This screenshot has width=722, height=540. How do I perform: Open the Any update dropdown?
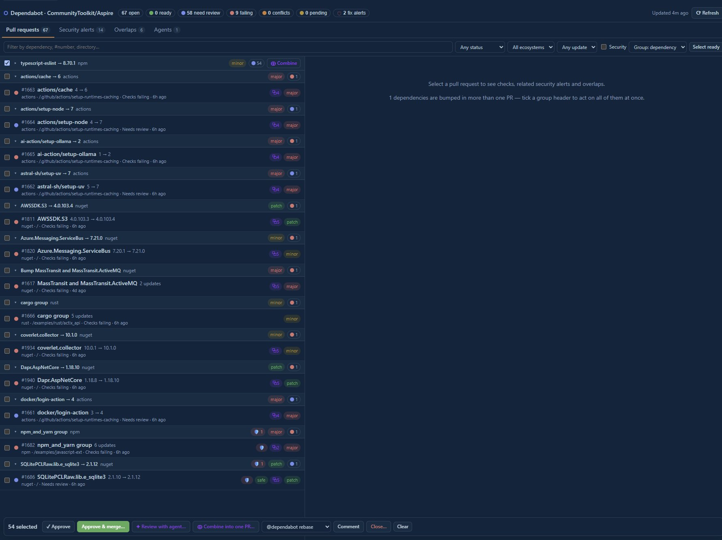(x=577, y=47)
